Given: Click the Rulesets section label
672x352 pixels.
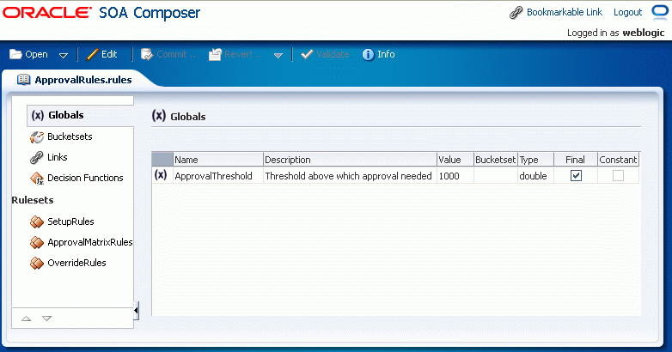Looking at the screenshot, I should tap(33, 200).
